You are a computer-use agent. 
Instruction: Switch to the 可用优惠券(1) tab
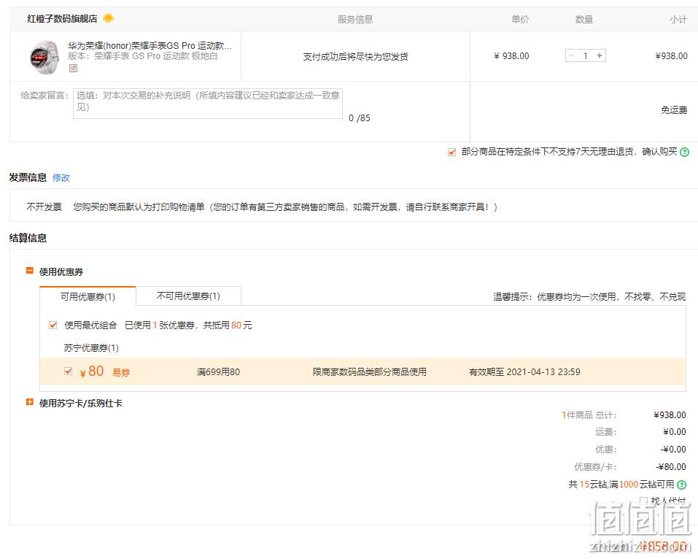coord(88,296)
